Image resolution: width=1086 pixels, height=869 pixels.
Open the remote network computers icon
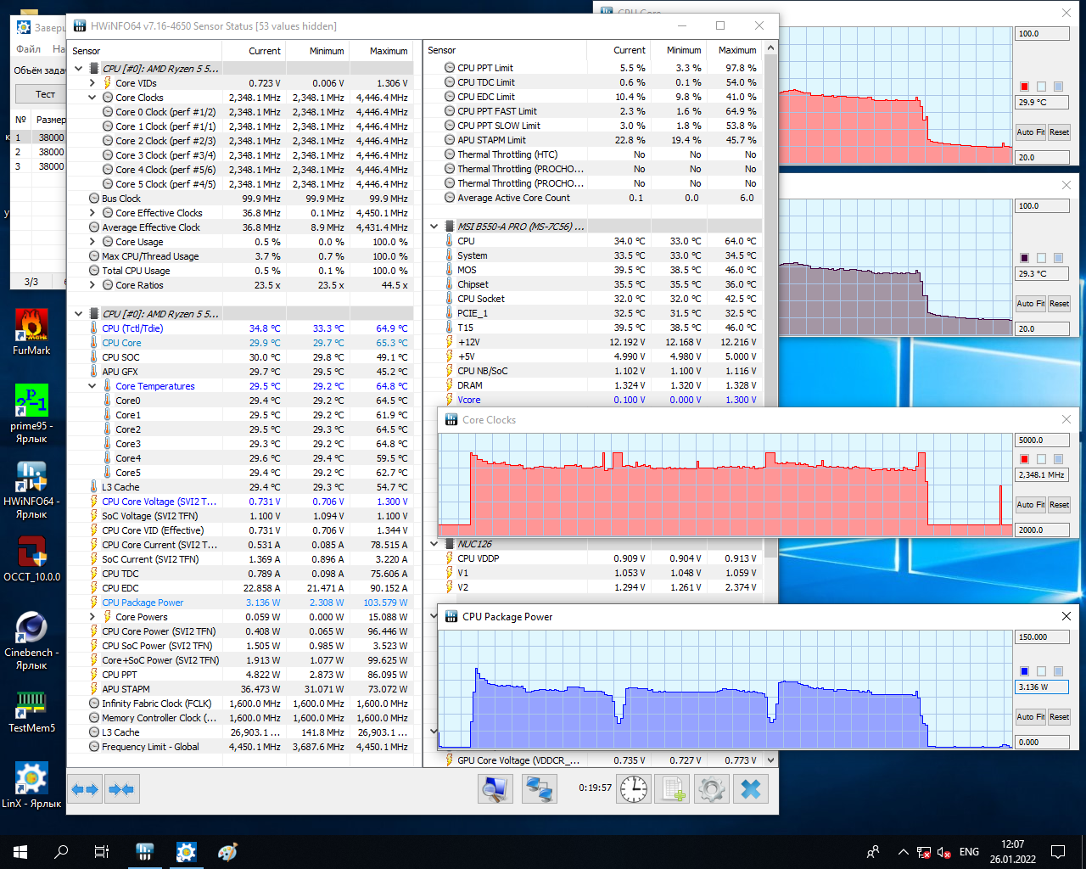coord(539,789)
